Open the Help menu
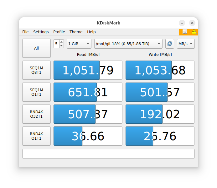 (x=91, y=32)
